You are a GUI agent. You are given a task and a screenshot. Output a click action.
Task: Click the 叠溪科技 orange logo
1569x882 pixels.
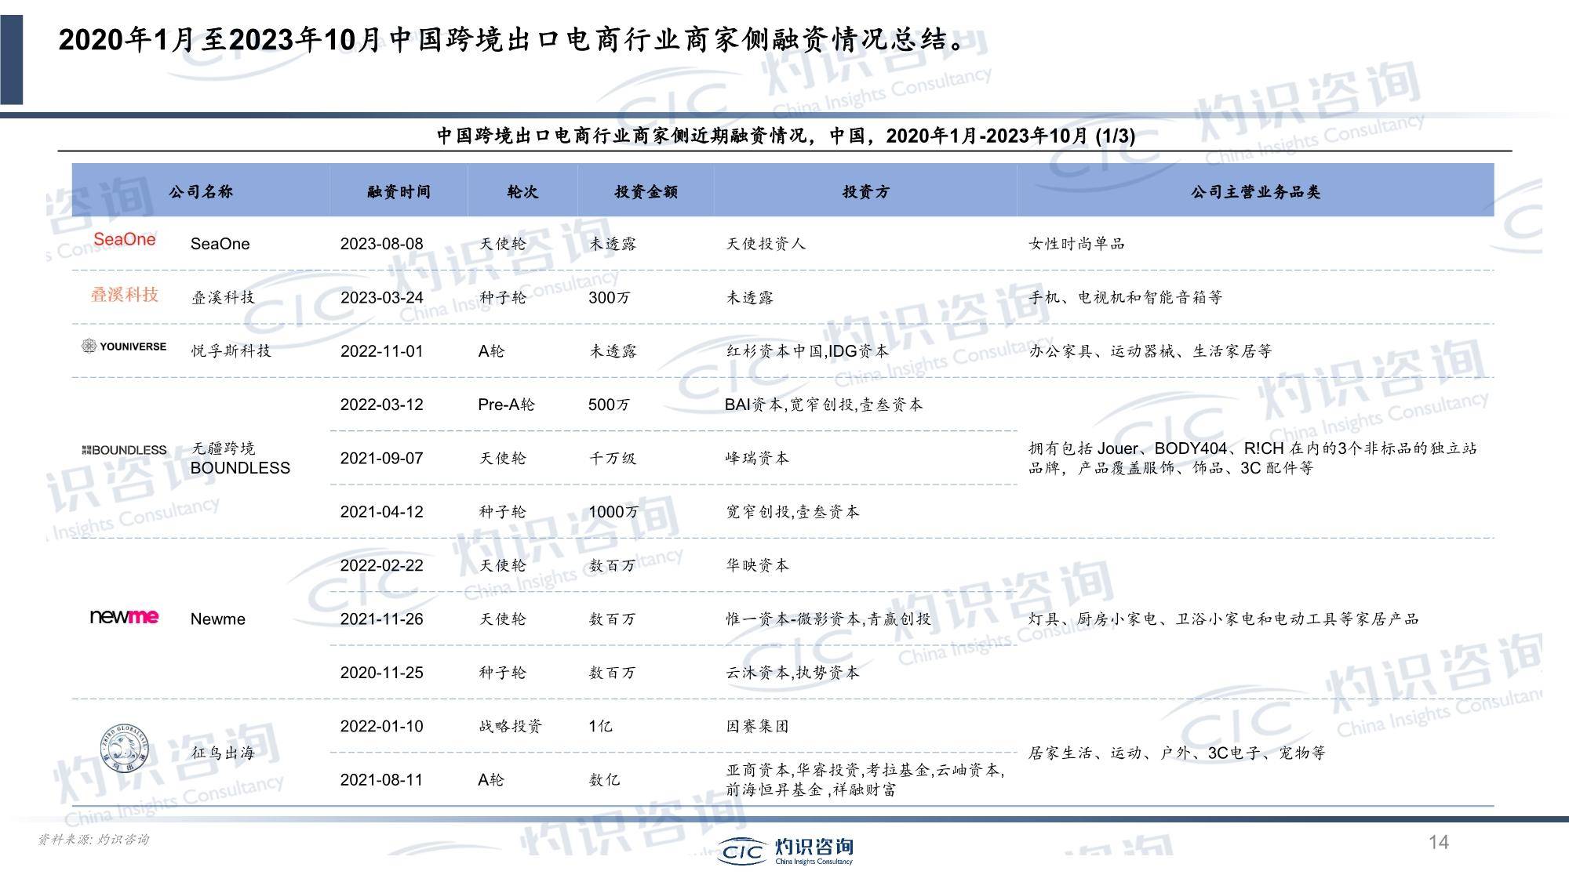[x=124, y=294]
